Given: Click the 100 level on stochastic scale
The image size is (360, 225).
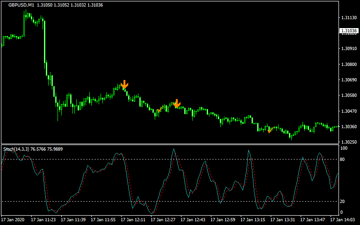Looking at the screenshot, I should 344,148.
